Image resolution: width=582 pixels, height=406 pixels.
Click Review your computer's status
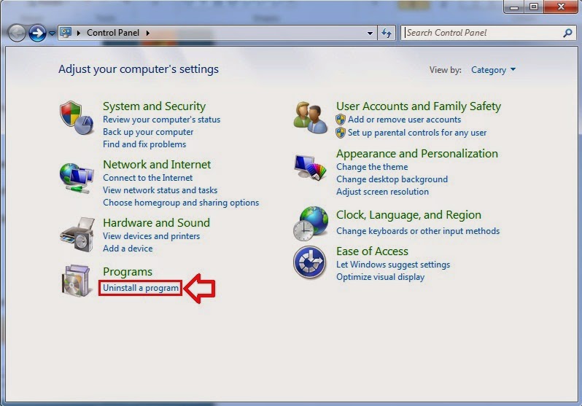[161, 120]
